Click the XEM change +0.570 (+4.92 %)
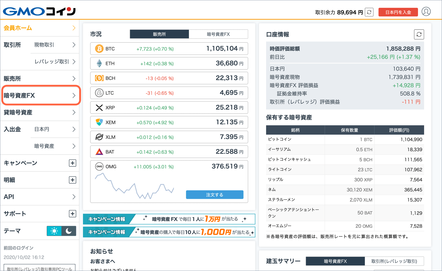442x271 pixels. pyautogui.click(x=155, y=123)
